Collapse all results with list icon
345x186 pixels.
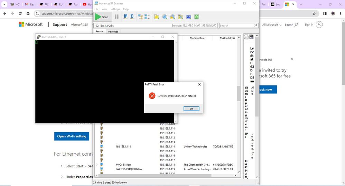coord(147,17)
